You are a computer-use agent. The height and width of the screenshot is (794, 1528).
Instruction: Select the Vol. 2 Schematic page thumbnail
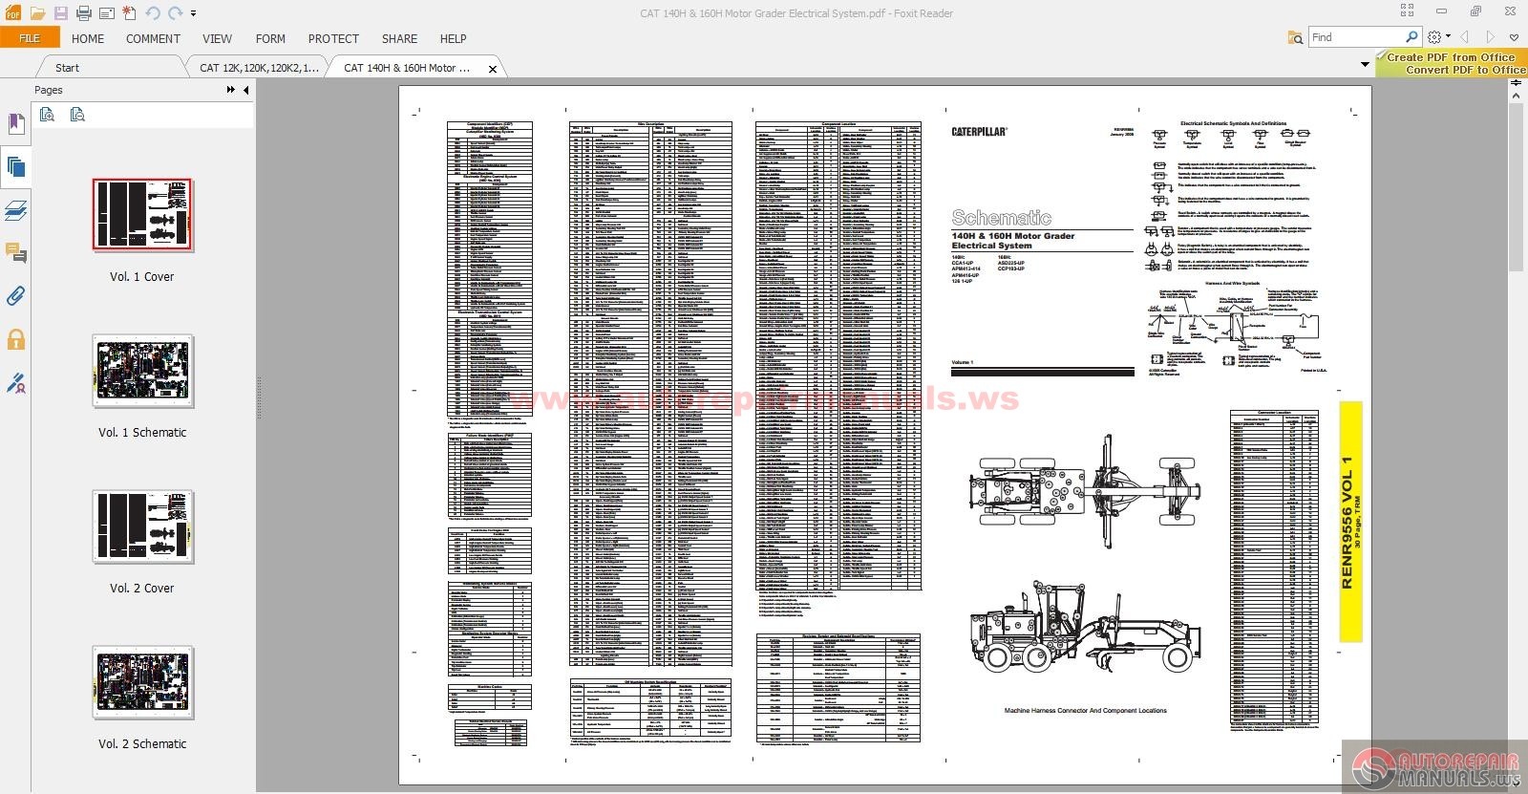click(x=142, y=682)
